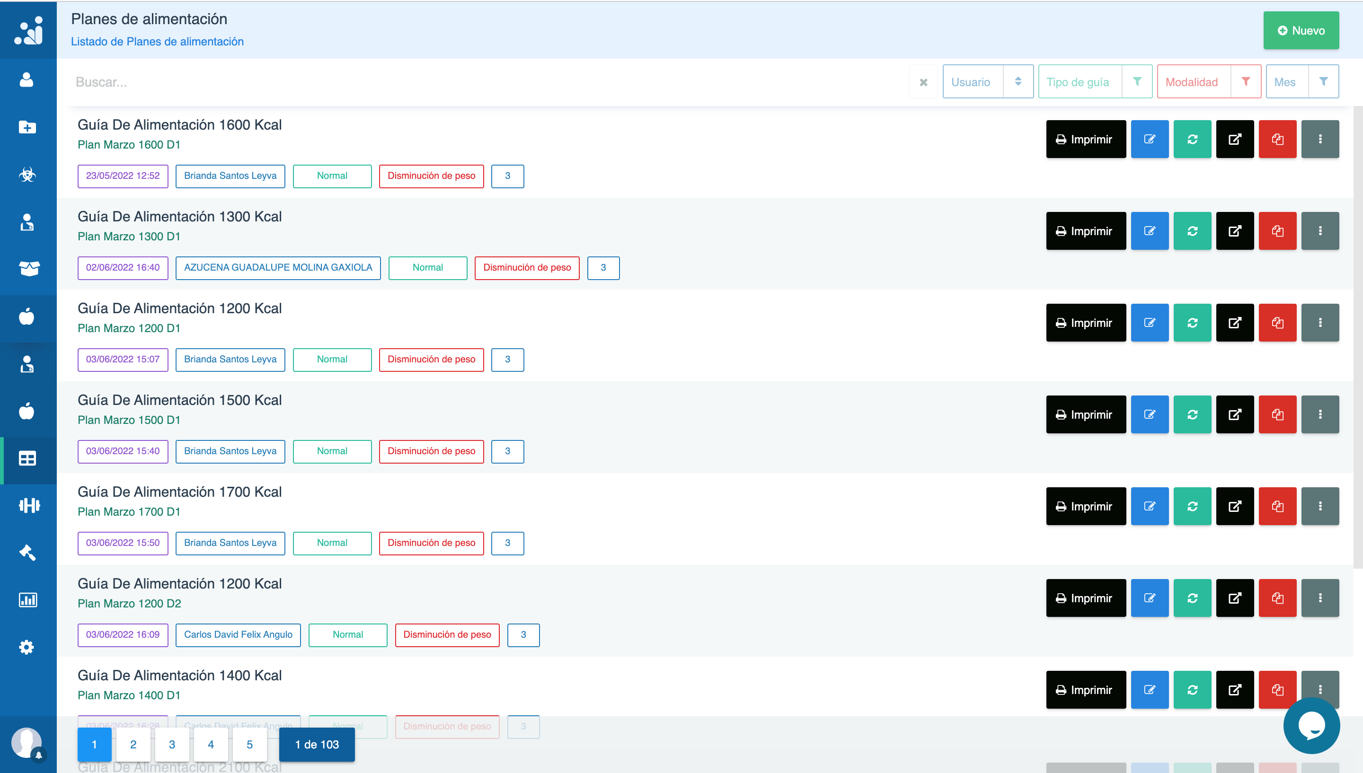This screenshot has height=773, width=1363.
Task: Edit the Plan Marzo 1300 D1 guide
Action: pos(1150,231)
